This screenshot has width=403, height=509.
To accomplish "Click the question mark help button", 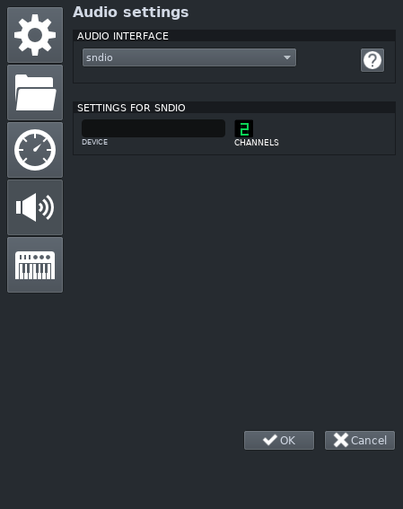I will (x=372, y=60).
